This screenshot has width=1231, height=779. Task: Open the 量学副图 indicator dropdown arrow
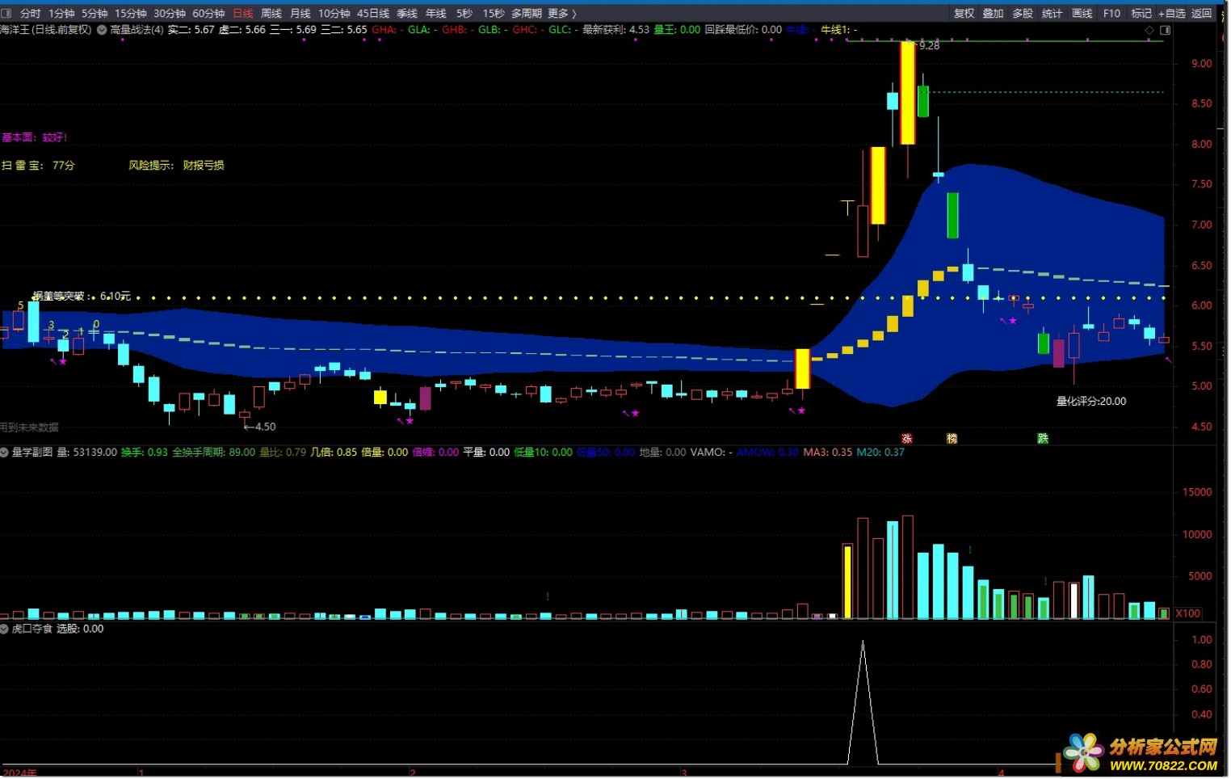[5, 453]
